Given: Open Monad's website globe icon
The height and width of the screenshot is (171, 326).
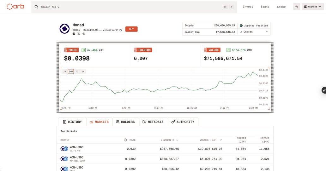Looking at the screenshot, I should 84,34.
